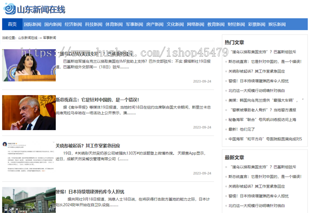Open 财经新闻 menu item
Screen dimensions: 310x213
click(236, 24)
